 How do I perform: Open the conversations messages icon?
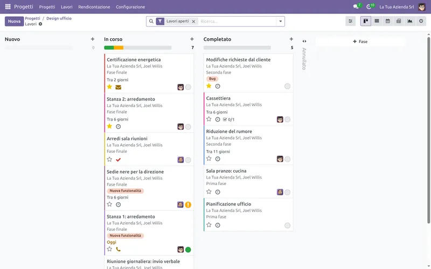356,6
